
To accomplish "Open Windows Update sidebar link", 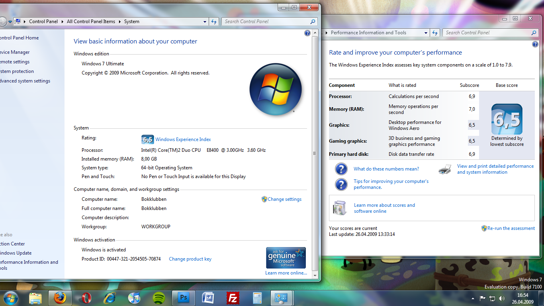I will [16, 253].
